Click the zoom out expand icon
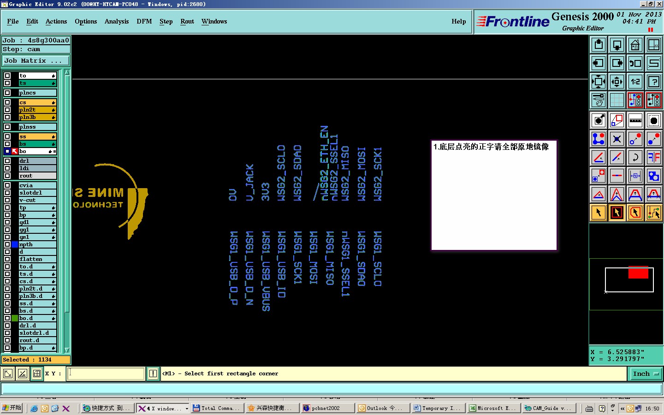This screenshot has height=415, width=664. (599, 82)
